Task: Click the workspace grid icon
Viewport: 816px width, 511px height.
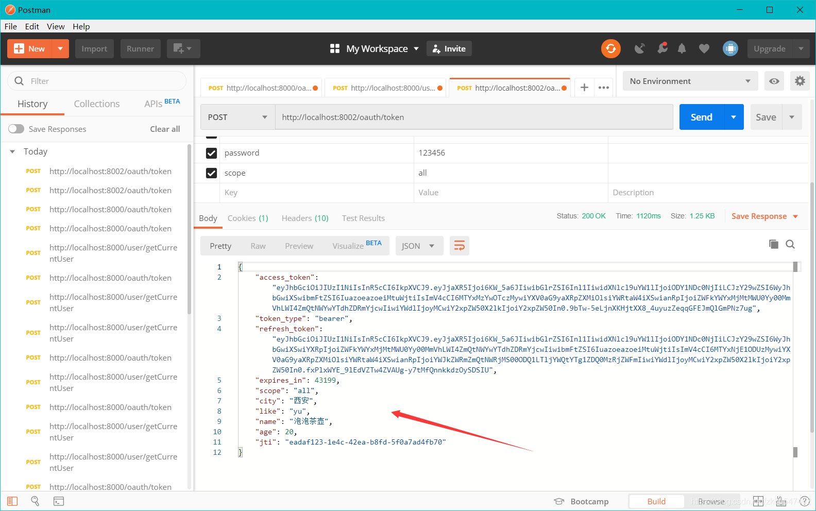Action: click(x=335, y=48)
